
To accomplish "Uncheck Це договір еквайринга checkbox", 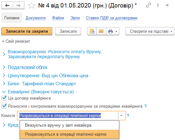I will 4,98.
